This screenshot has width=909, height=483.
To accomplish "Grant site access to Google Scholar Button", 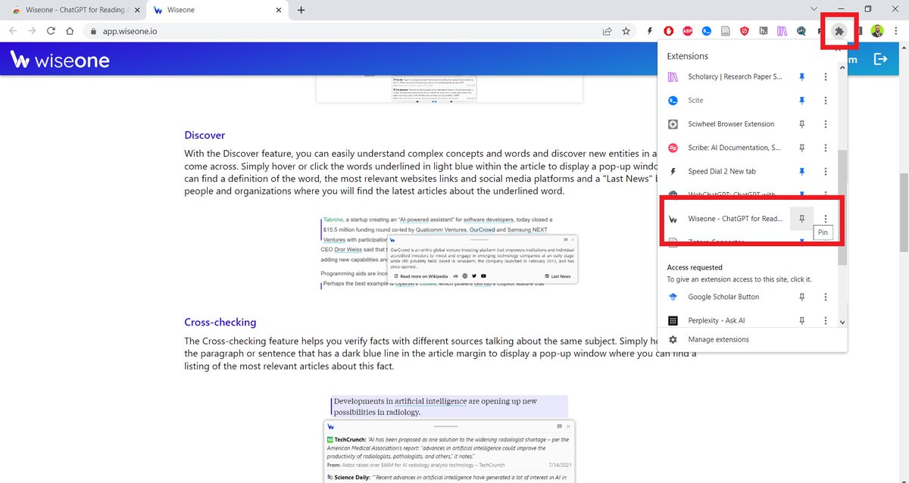I will point(724,298).
